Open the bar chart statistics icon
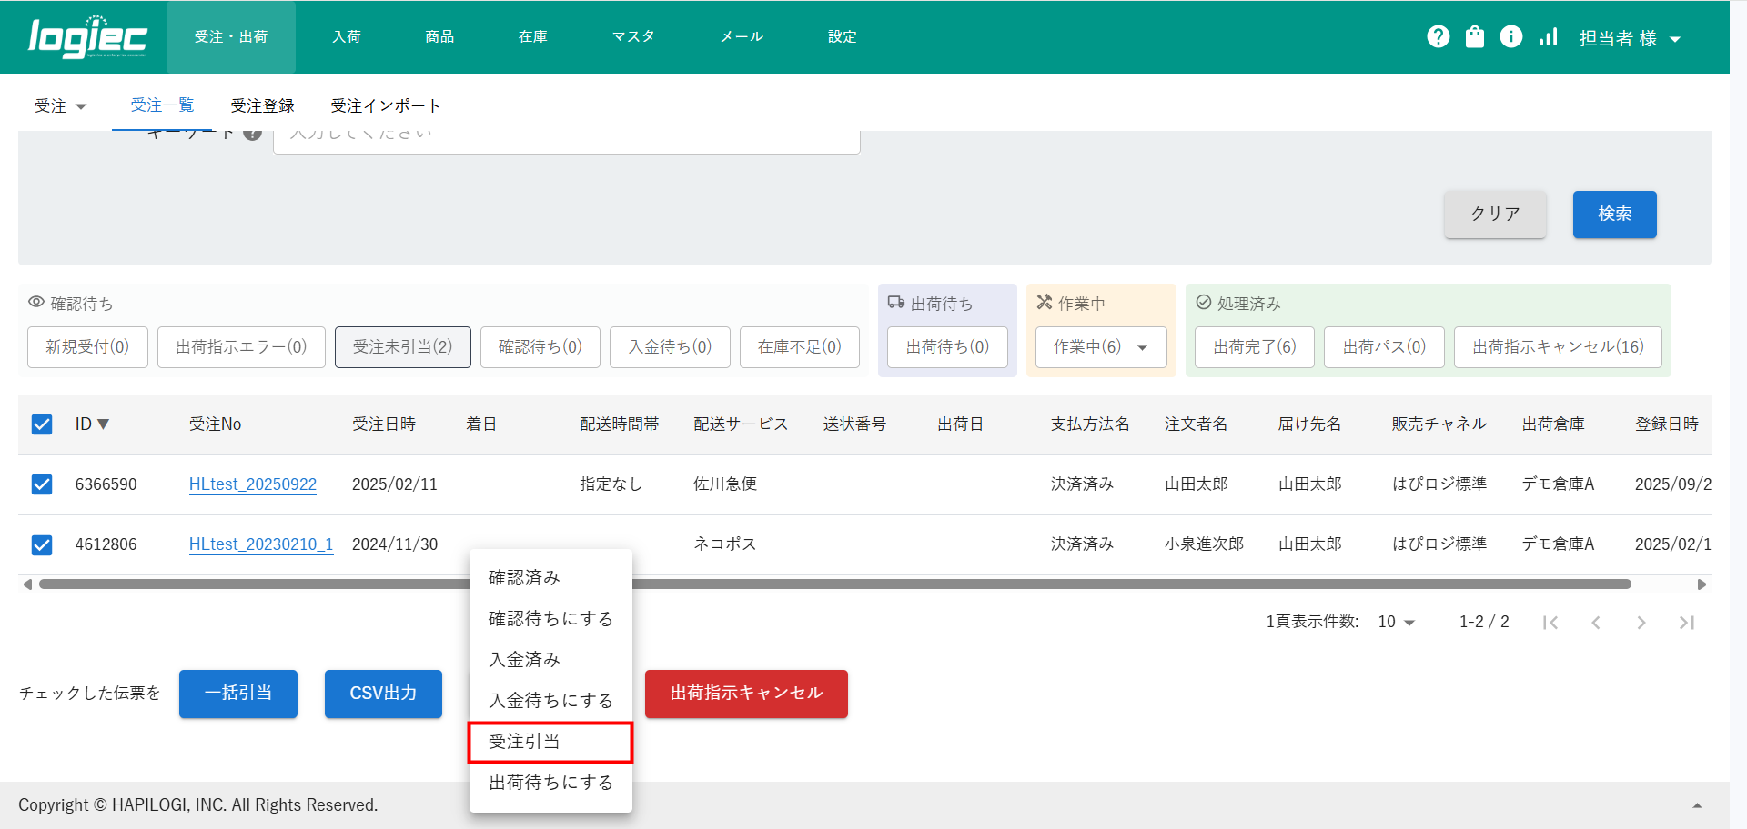 pyautogui.click(x=1548, y=36)
